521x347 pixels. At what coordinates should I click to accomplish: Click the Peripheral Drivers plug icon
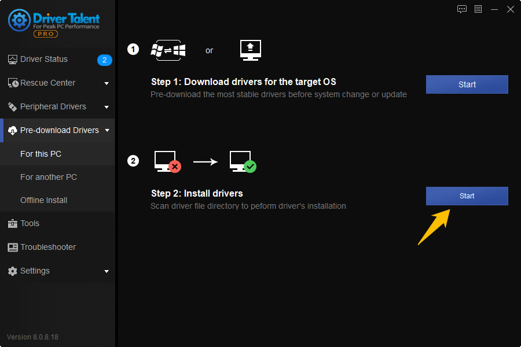click(x=13, y=106)
